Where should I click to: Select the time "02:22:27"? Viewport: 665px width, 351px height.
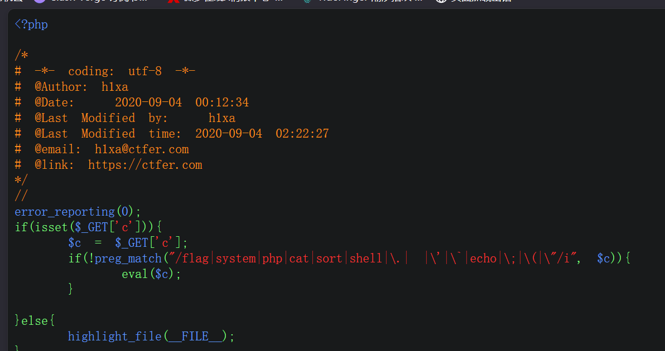pyautogui.click(x=302, y=133)
